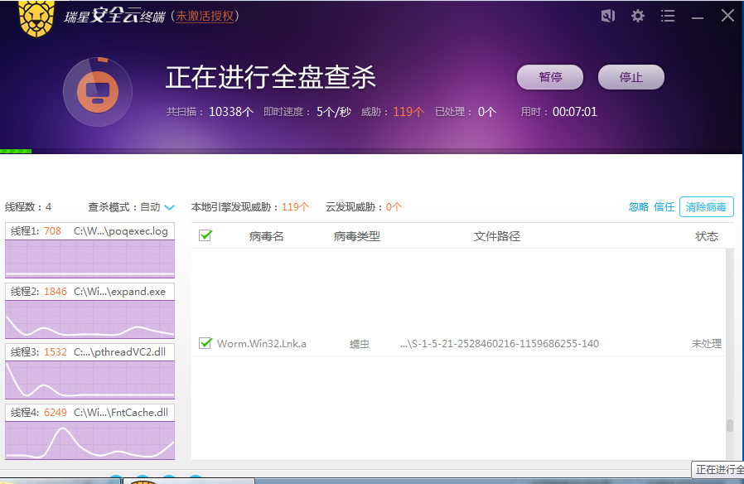Click the 文件路径 column header

click(497, 236)
